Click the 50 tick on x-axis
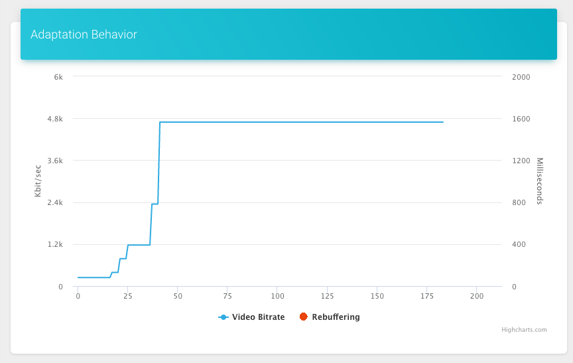Screen dimensions: 573x363 tap(178, 296)
